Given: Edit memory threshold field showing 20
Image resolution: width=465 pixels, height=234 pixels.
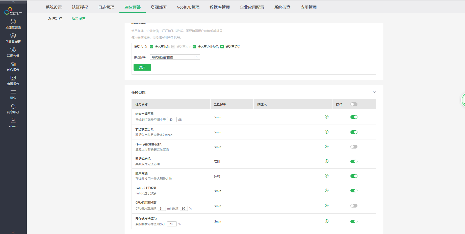Looking at the screenshot, I should [x=172, y=224].
